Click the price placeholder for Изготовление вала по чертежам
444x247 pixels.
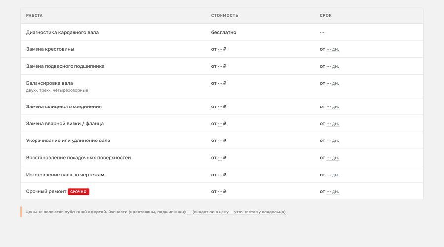point(219,175)
